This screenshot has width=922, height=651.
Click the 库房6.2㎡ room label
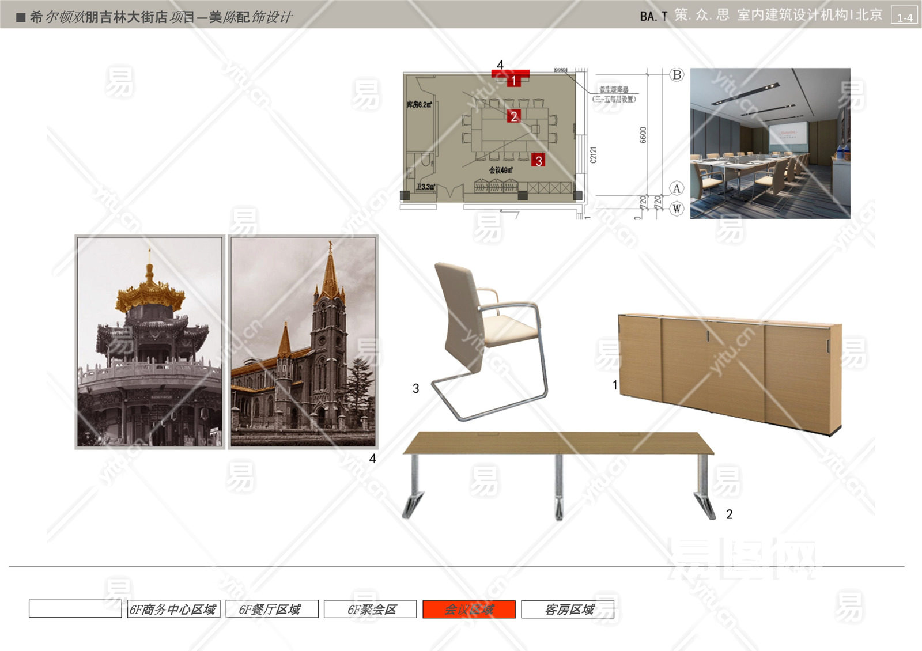coord(419,105)
